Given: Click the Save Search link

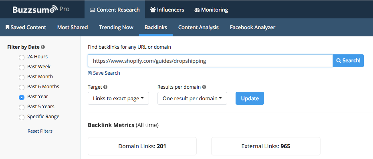Looking at the screenshot, I should point(104,73).
